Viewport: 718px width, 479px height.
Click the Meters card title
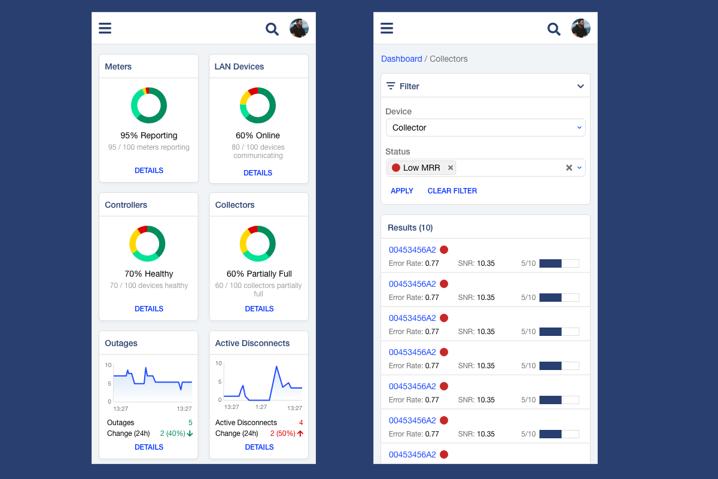coord(118,66)
